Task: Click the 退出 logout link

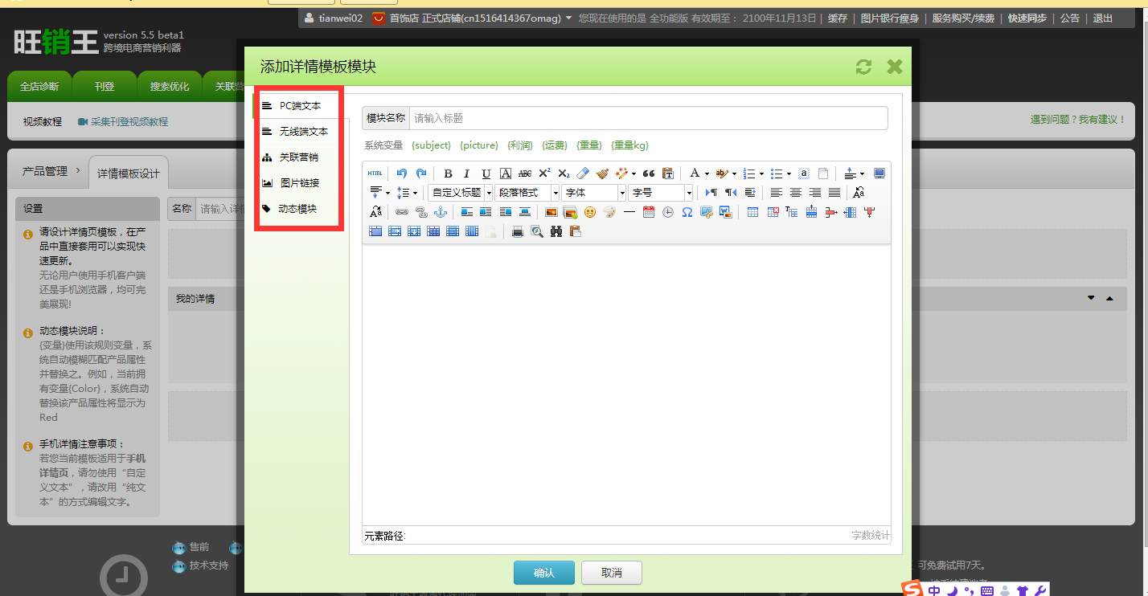Action: tap(1103, 18)
